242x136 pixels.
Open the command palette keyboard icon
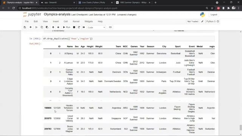110,27
